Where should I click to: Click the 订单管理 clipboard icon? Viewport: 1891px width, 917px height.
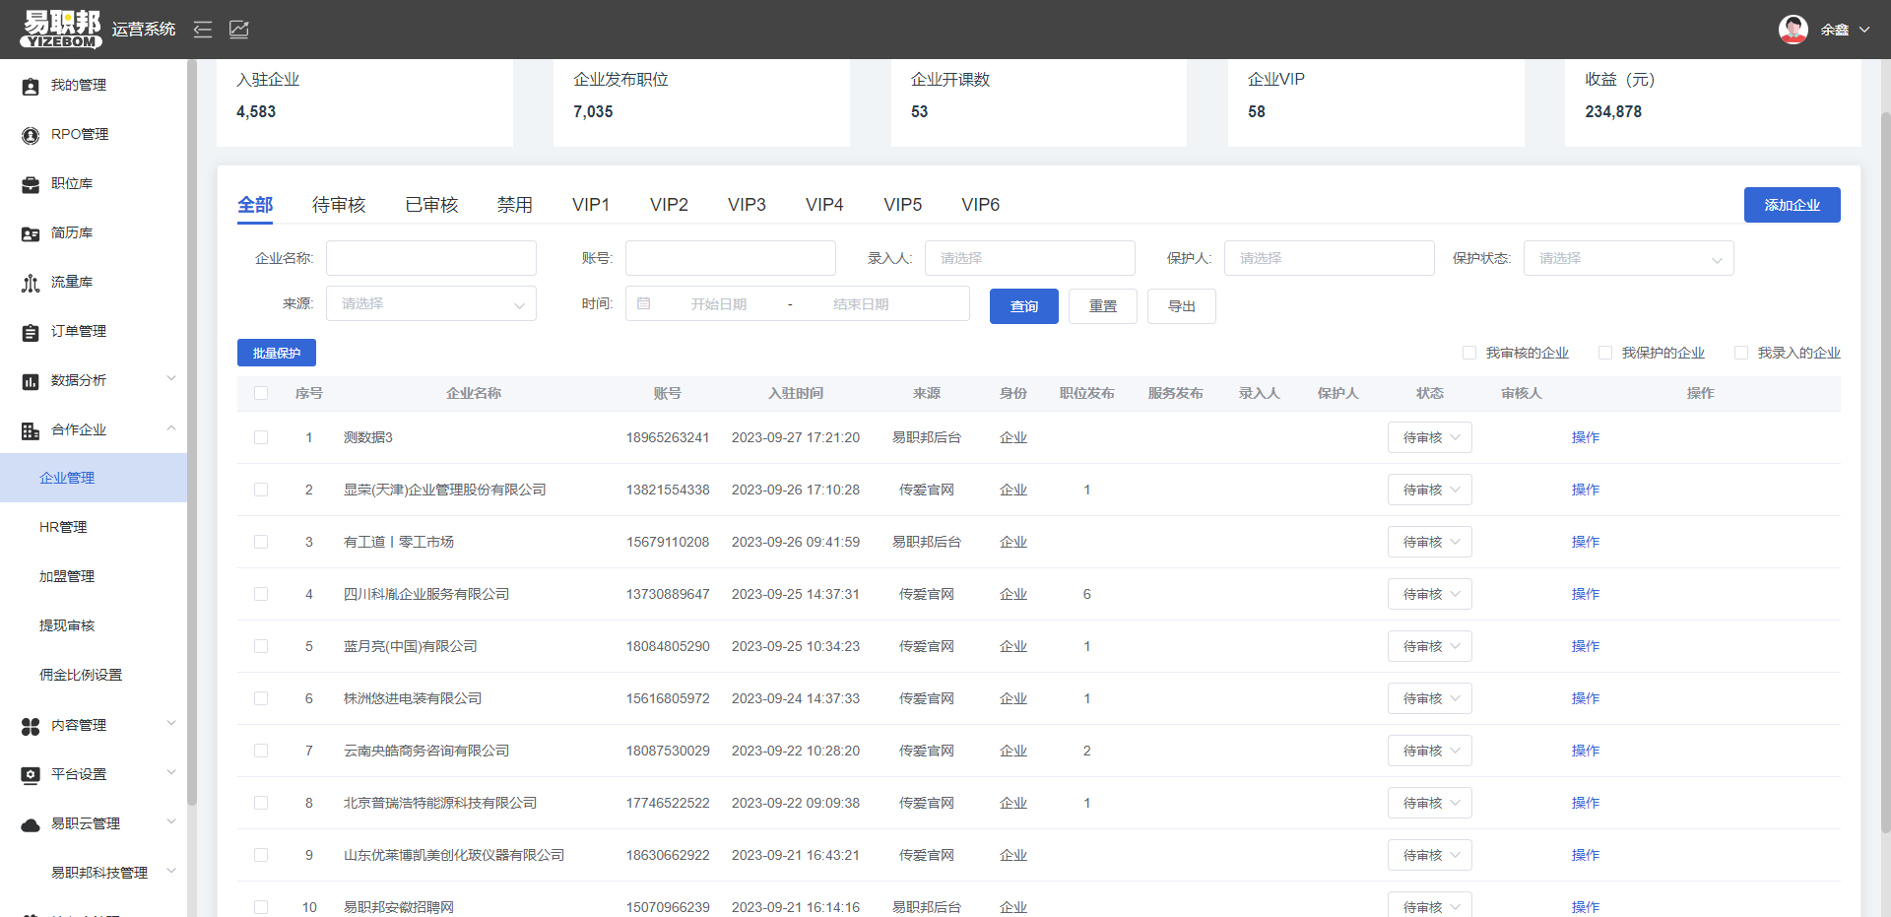click(x=31, y=333)
